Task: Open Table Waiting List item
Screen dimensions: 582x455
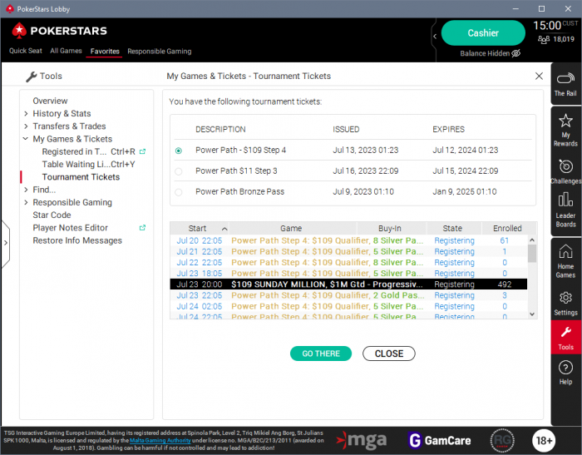Action: tap(88, 164)
